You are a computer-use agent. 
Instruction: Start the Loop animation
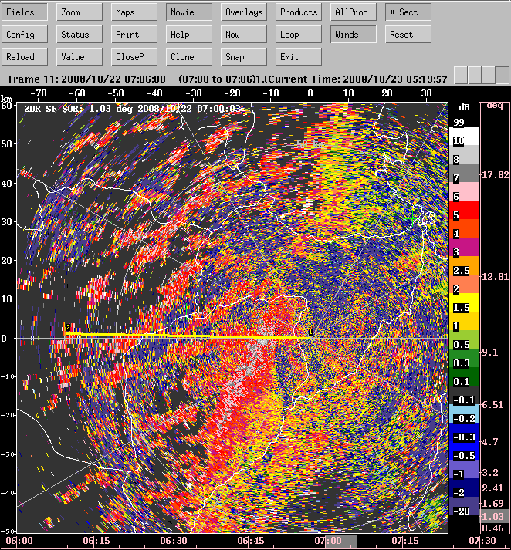[x=299, y=35]
